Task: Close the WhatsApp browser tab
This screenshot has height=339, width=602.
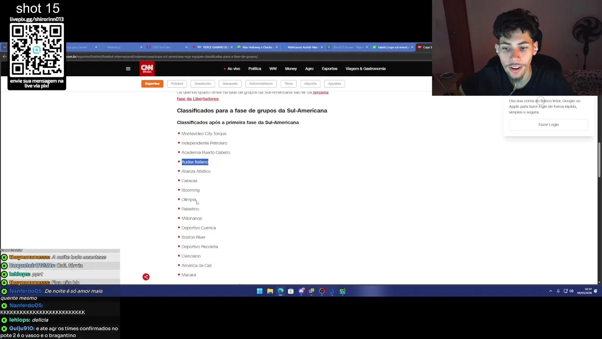Action: tap(141, 47)
